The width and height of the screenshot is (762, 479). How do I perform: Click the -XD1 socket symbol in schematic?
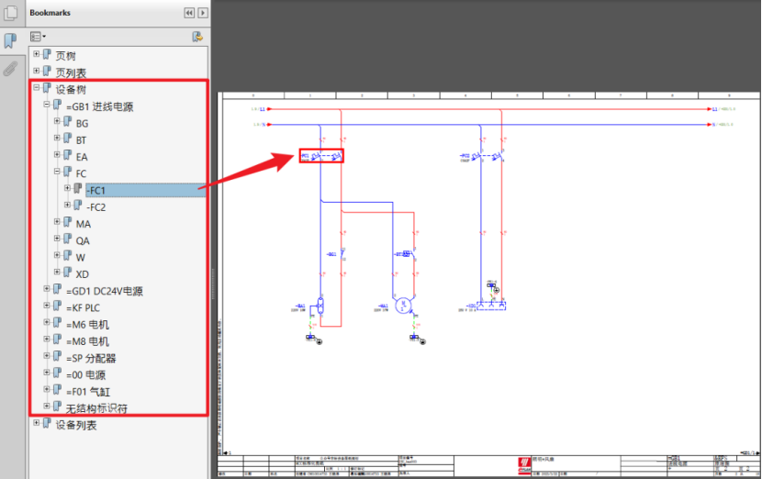pyautogui.click(x=491, y=306)
